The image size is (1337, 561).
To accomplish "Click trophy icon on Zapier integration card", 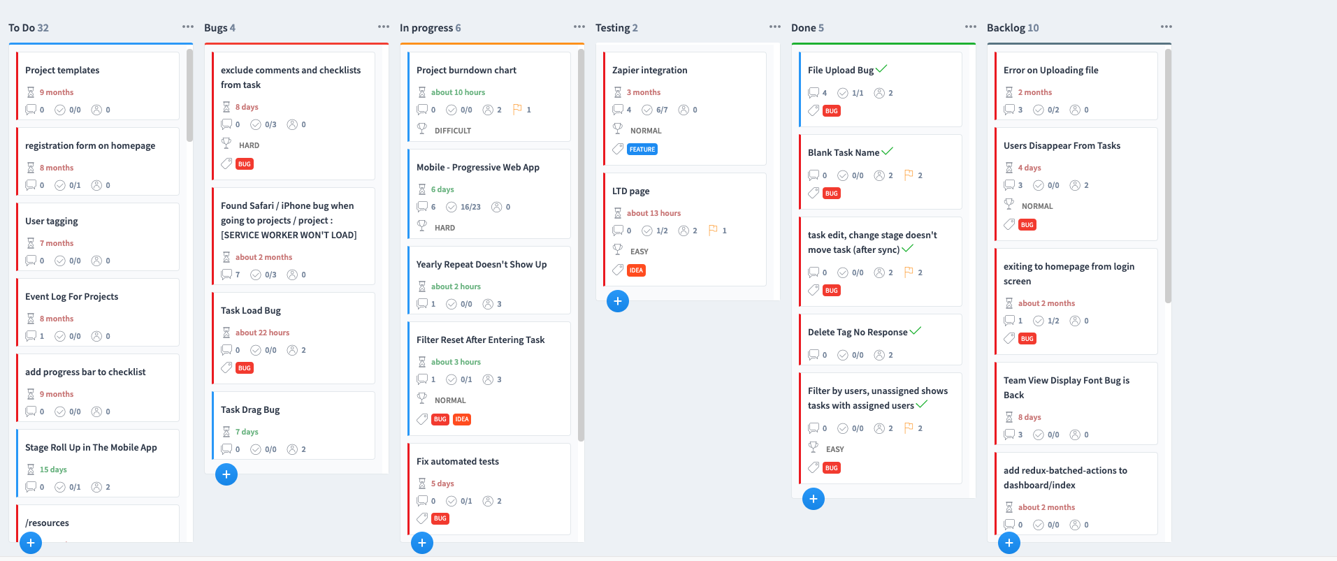I will tap(618, 129).
